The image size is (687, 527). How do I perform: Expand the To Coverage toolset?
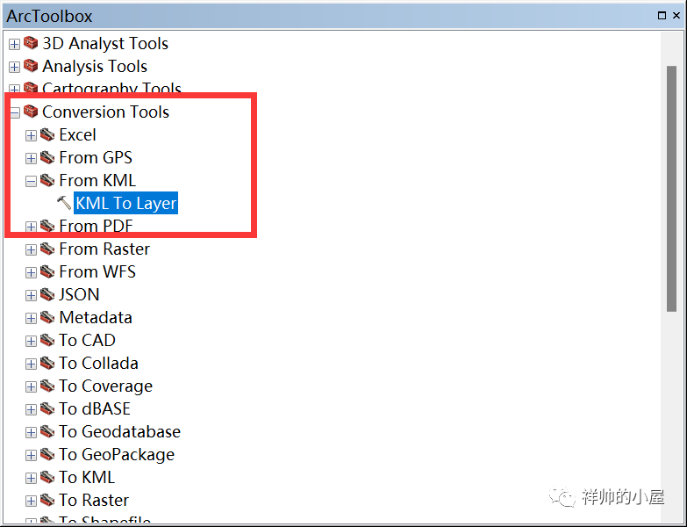tap(31, 386)
